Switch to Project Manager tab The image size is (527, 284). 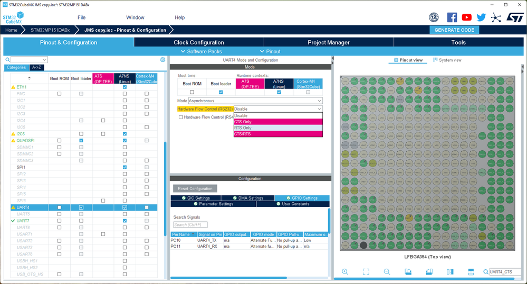[x=328, y=42]
